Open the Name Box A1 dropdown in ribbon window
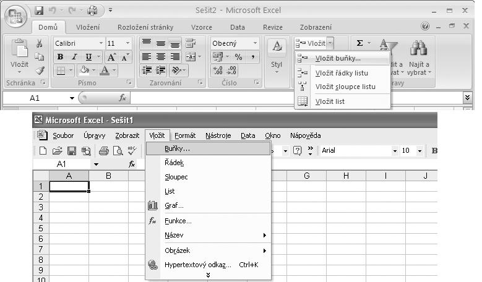The width and height of the screenshot is (482, 282). click(72, 98)
